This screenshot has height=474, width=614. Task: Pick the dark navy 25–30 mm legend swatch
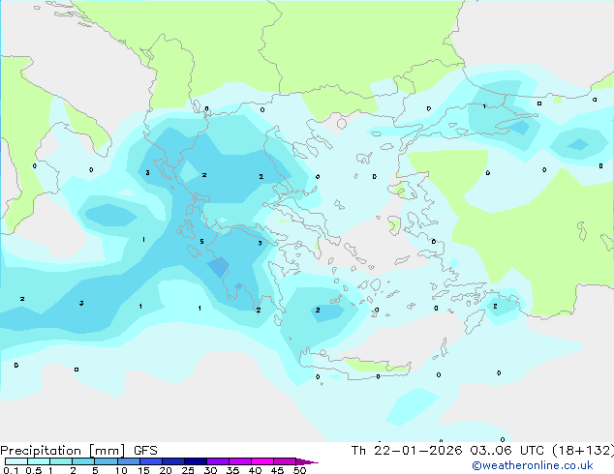pyautogui.click(x=196, y=461)
